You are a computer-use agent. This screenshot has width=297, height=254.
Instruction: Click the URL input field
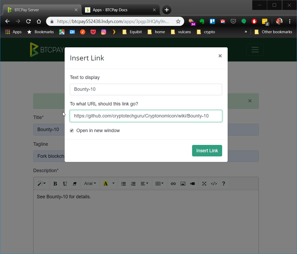click(146, 116)
